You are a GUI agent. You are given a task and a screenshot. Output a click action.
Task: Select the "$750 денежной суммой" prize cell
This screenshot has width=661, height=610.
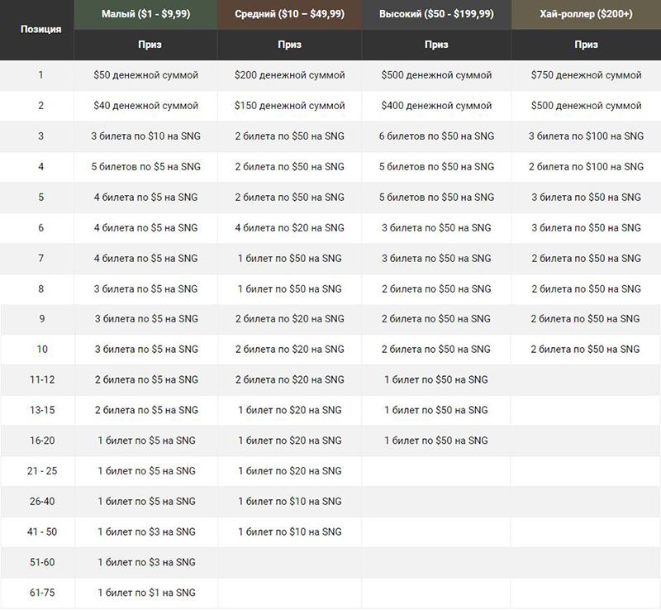[x=586, y=75]
